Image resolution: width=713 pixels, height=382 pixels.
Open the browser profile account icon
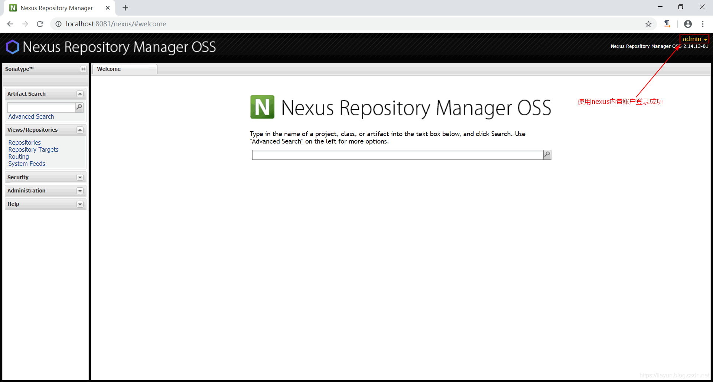(688, 24)
